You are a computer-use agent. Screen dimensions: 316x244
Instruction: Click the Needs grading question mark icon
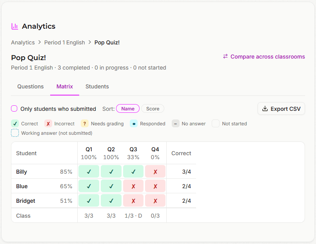[85, 124]
